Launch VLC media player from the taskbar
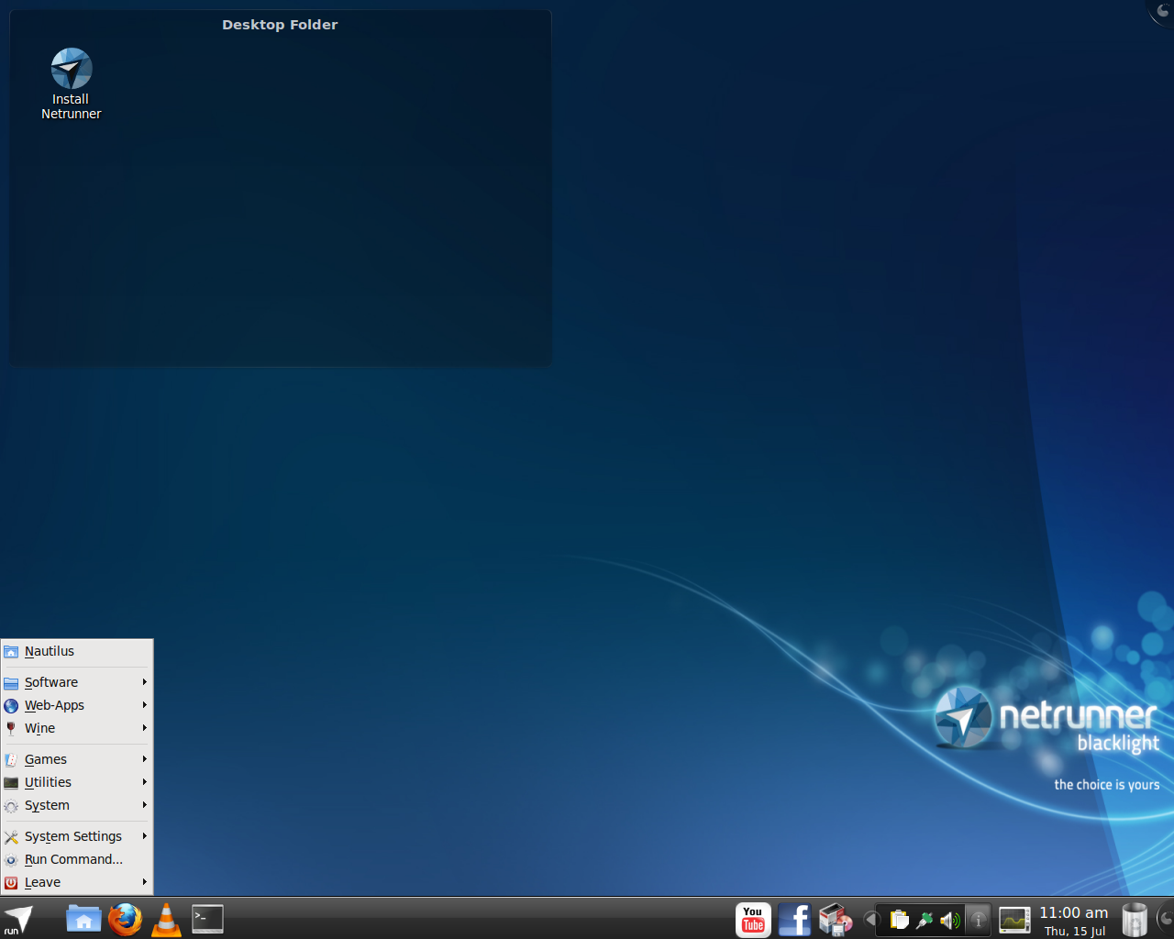Screen dimensions: 1174x939 tap(166, 919)
